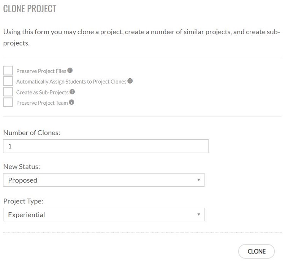Click the info icon beside Preserve Project Files

click(x=70, y=70)
